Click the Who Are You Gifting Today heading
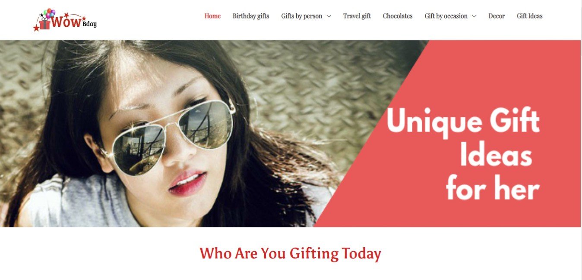Viewport: 582px width, 280px height. click(290, 253)
